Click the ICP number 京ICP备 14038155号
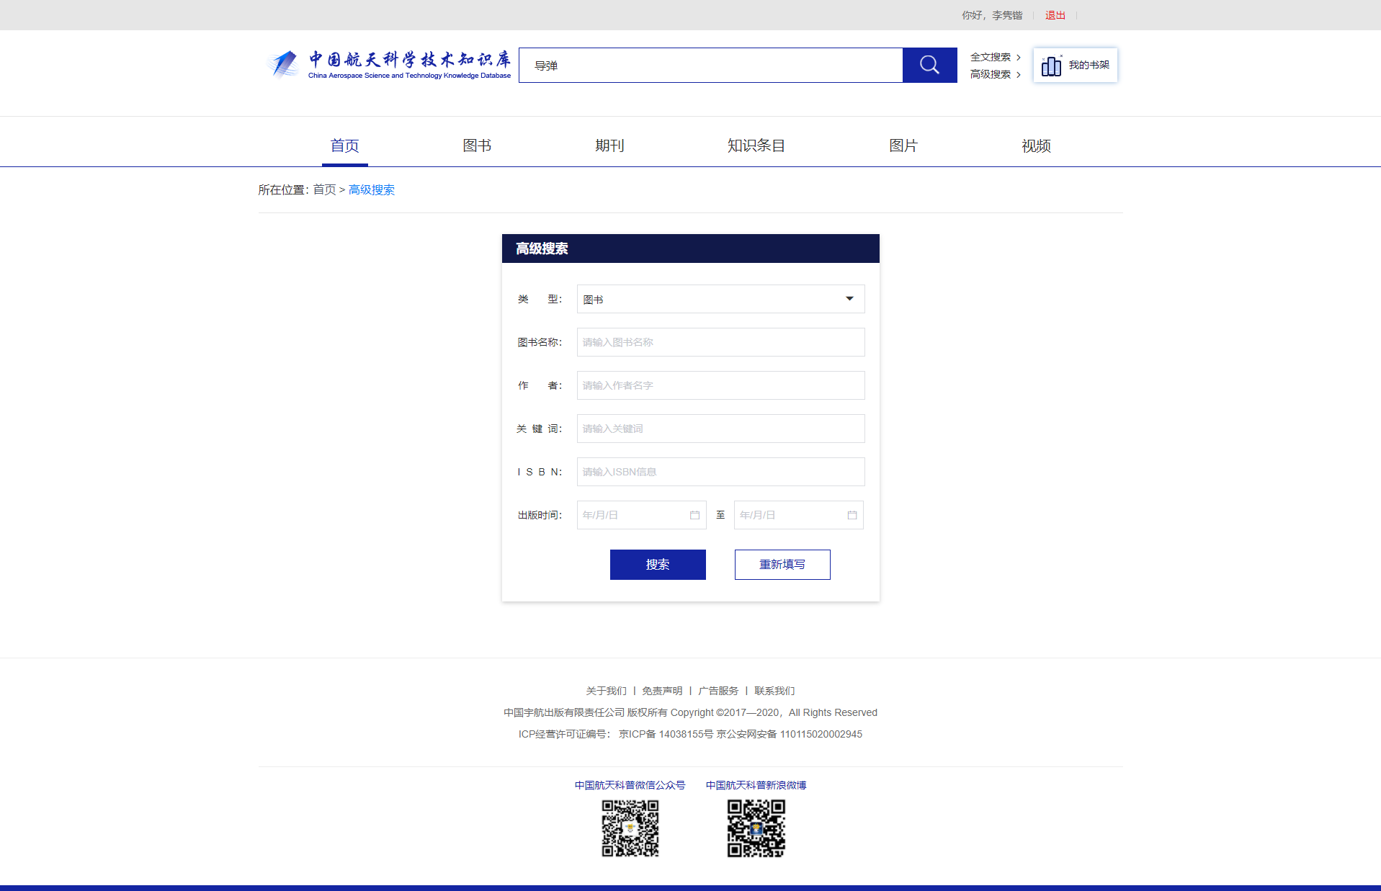The height and width of the screenshot is (891, 1381). [x=666, y=734]
